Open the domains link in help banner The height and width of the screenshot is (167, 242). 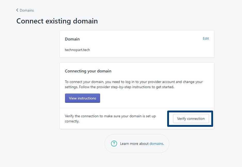pos(156,144)
